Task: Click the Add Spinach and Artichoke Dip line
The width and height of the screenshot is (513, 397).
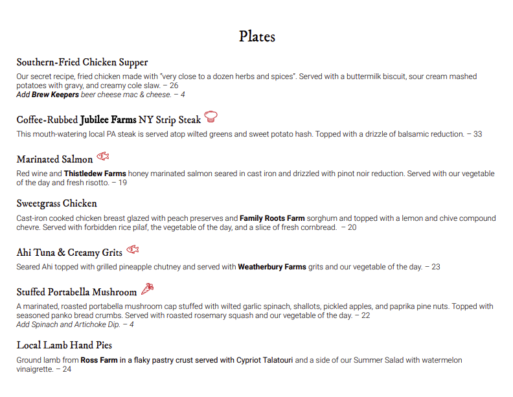Action: [x=75, y=324]
